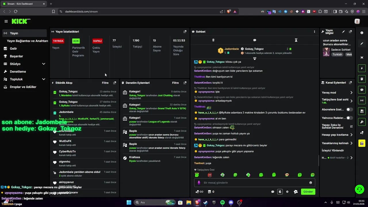Viewport: 368px width, 207px height.
Task: Toggle the Abonelere özel switch
Action: 349,110
